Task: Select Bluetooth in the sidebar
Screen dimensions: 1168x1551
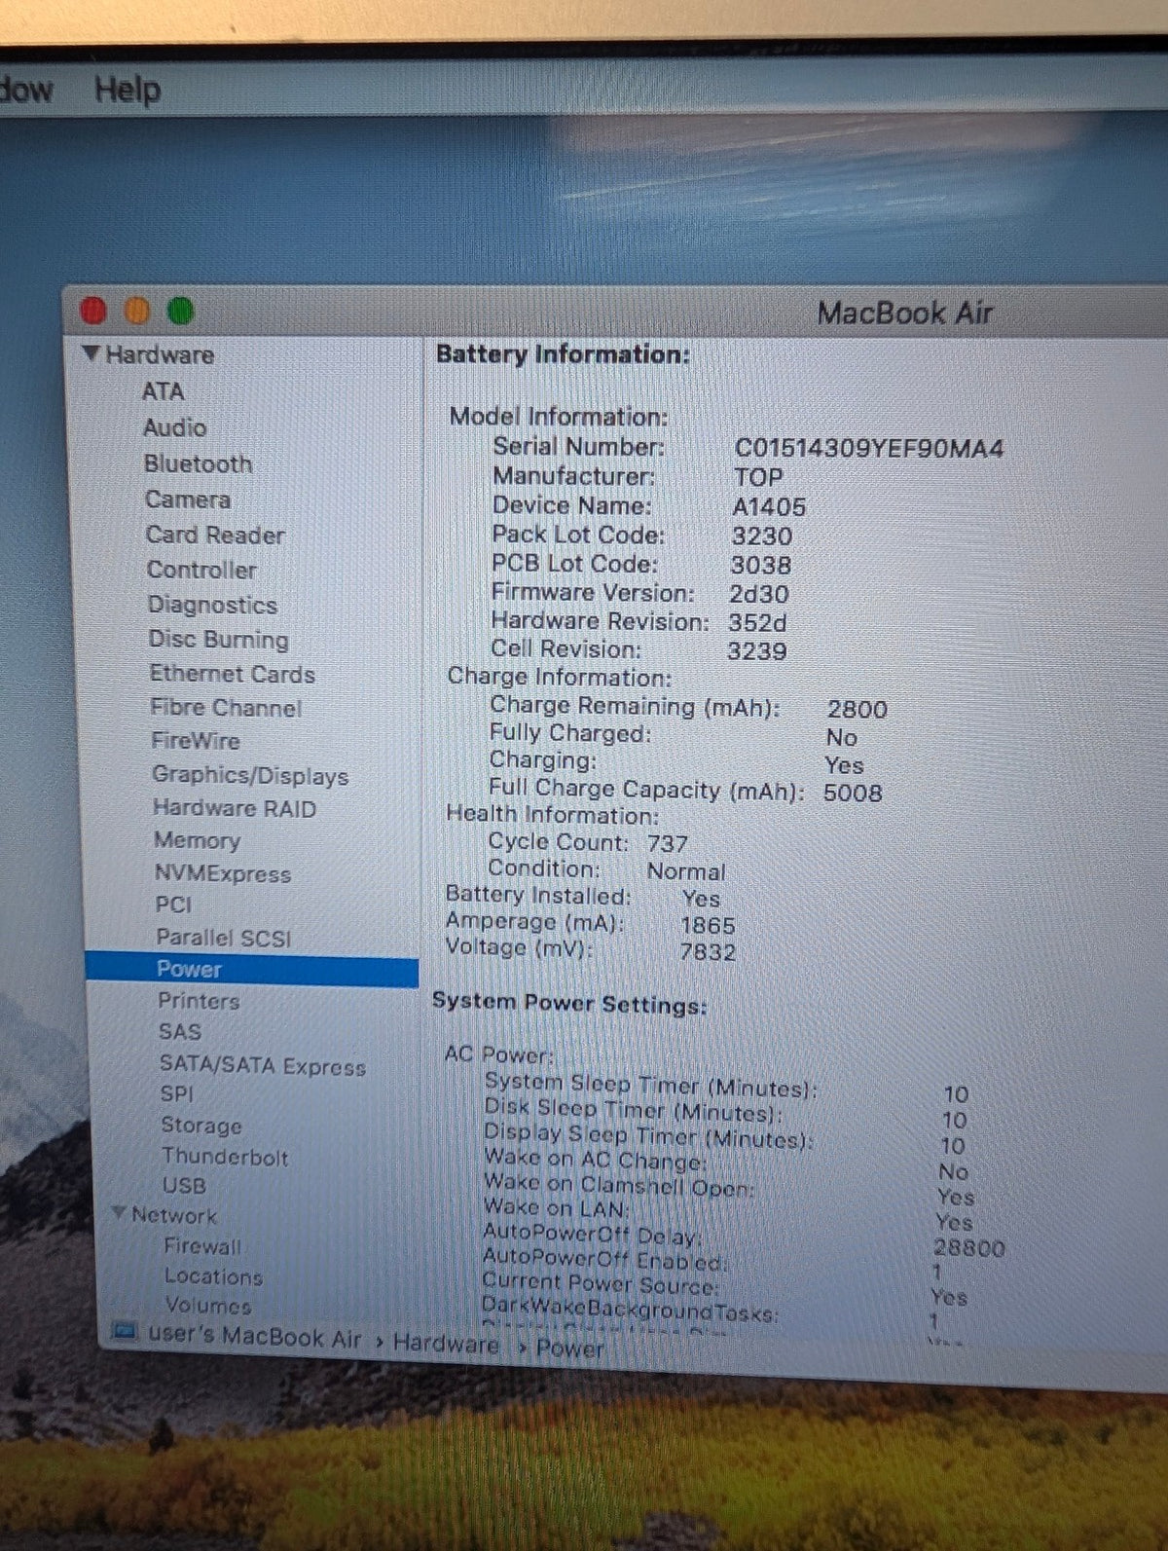Action: click(199, 463)
